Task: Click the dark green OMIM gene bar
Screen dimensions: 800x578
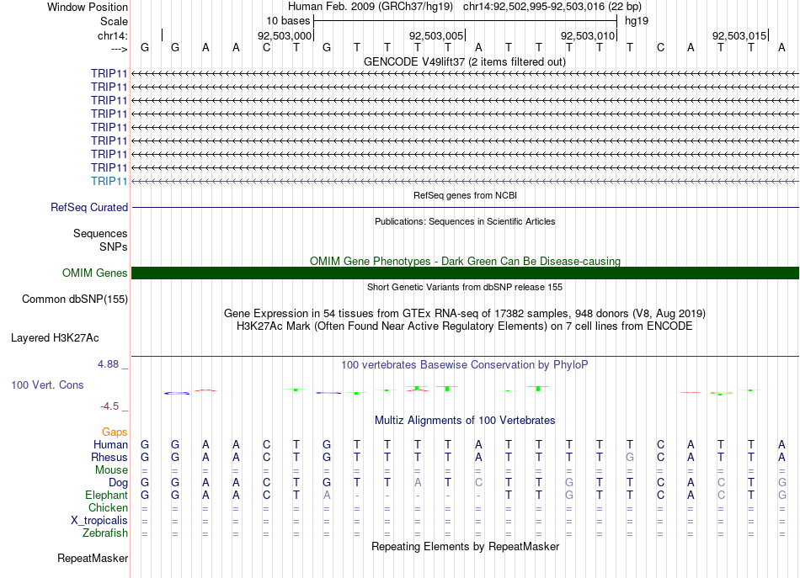Action: point(466,273)
